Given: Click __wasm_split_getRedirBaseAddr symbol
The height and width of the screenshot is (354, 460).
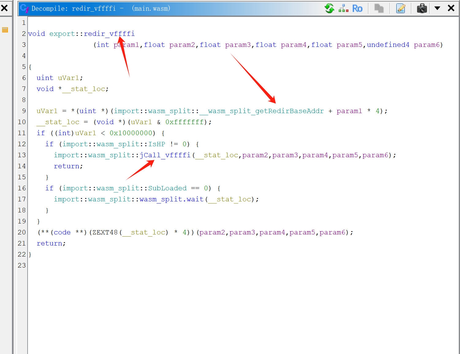Looking at the screenshot, I should pyautogui.click(x=261, y=111).
